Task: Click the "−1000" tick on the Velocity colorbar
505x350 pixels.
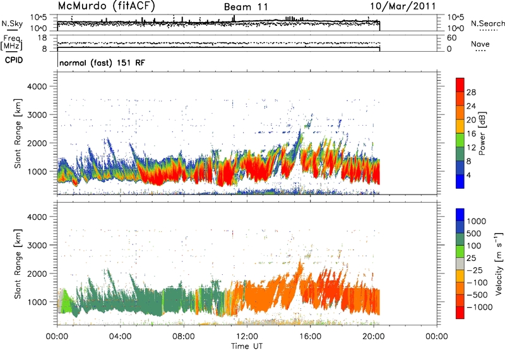Action: tap(480, 307)
